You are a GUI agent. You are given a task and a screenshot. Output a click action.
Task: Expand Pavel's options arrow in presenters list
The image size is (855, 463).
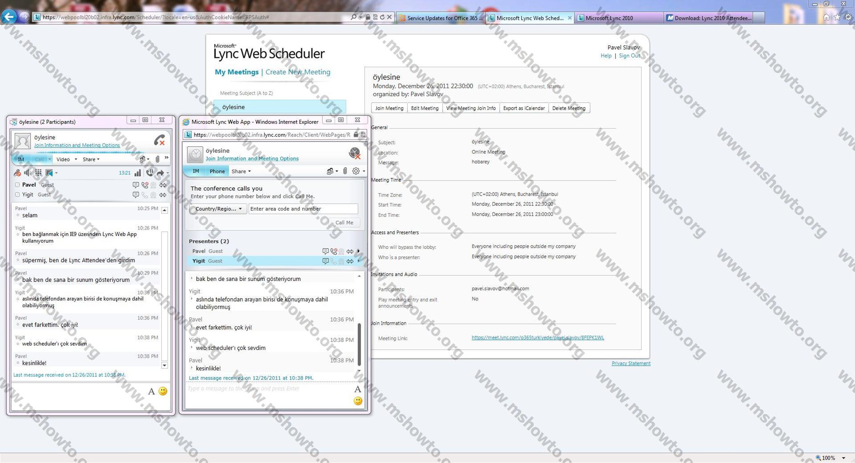(x=359, y=251)
